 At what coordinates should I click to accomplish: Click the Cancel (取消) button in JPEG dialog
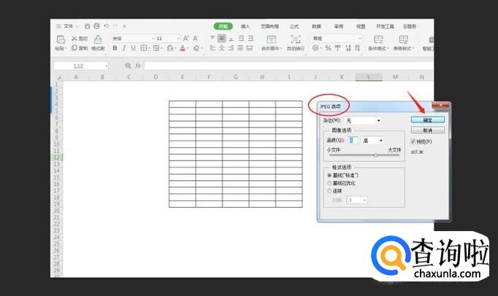point(428,131)
